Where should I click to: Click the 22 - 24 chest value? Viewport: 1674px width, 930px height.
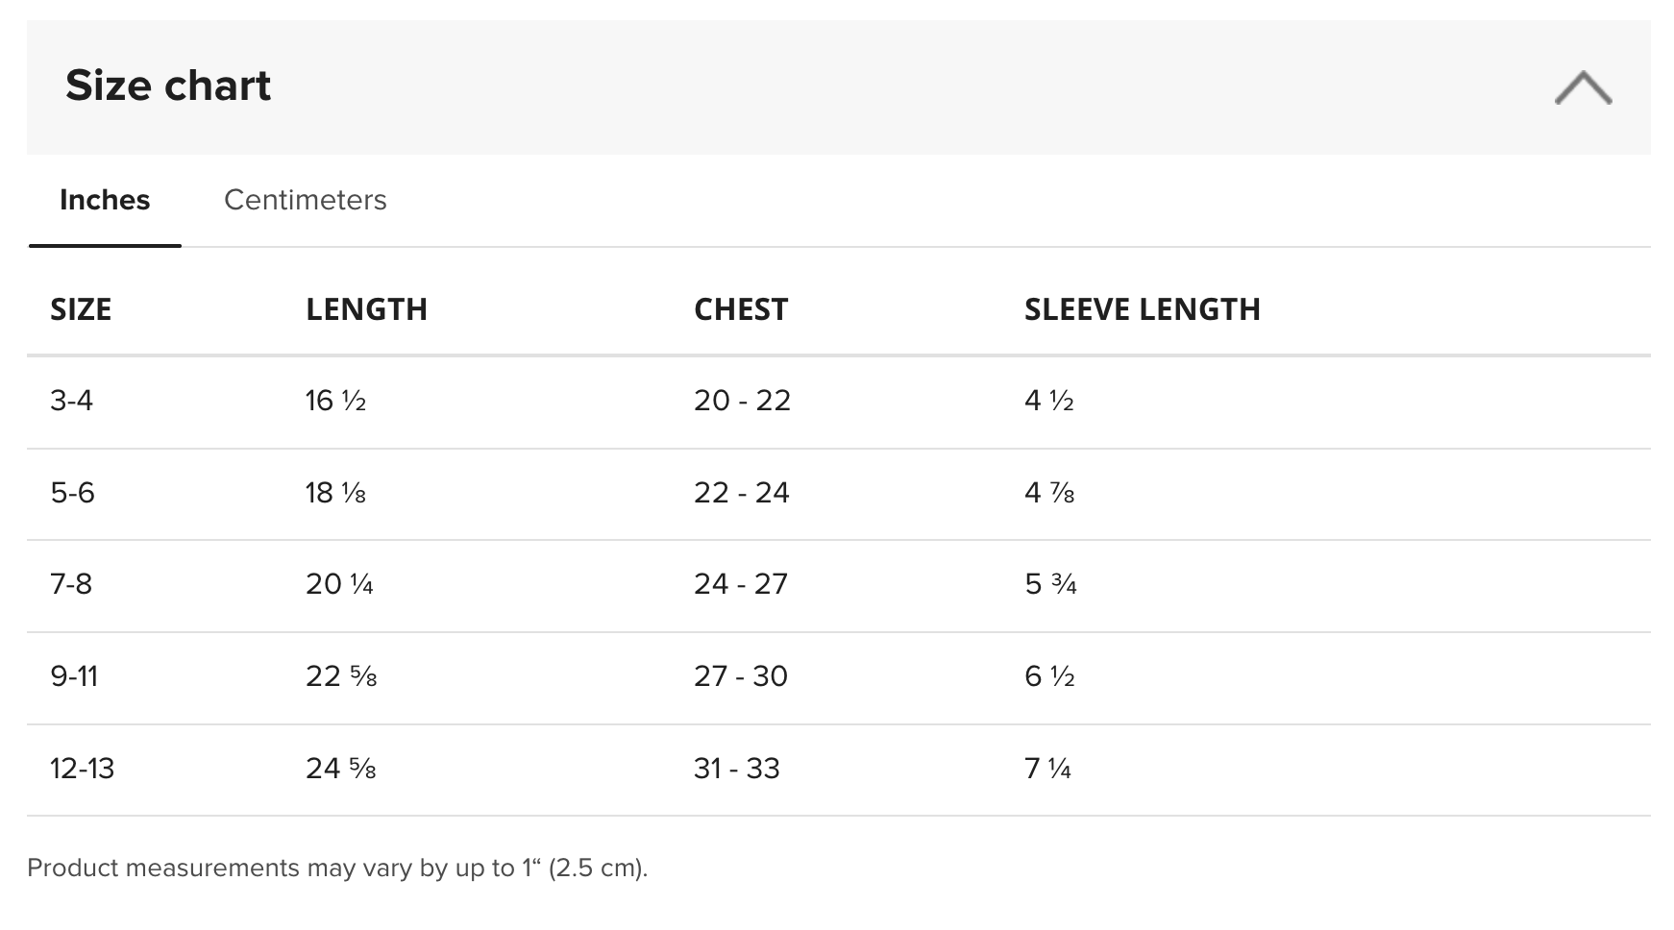pyautogui.click(x=742, y=493)
